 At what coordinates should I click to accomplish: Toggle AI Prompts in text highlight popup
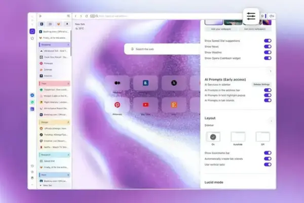tap(268, 95)
